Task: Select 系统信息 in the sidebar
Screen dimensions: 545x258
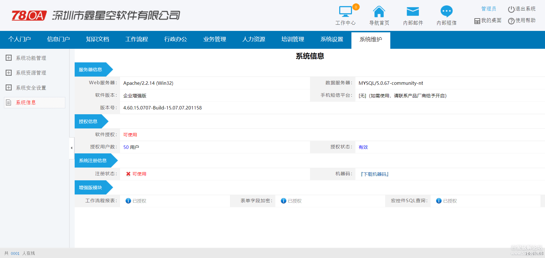Action: [x=26, y=103]
